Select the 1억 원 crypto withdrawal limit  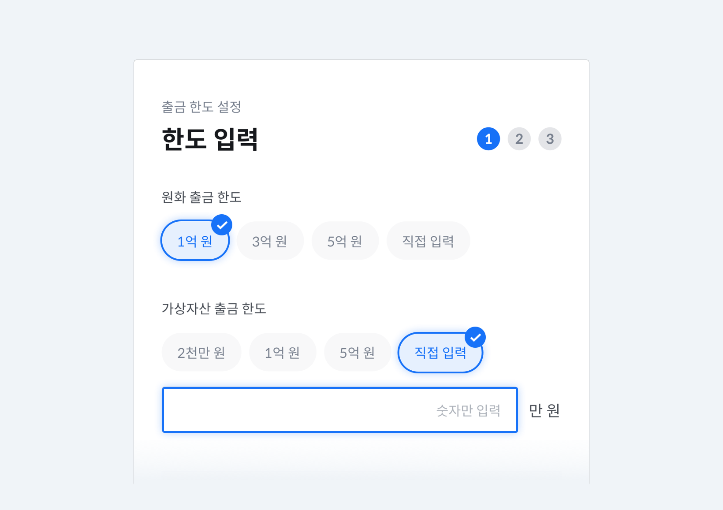click(282, 352)
